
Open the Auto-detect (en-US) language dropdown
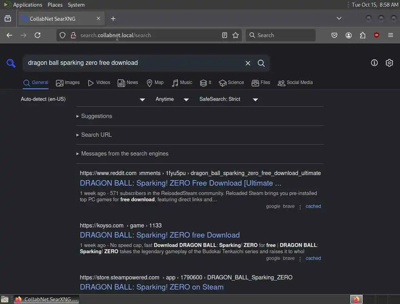click(83, 99)
